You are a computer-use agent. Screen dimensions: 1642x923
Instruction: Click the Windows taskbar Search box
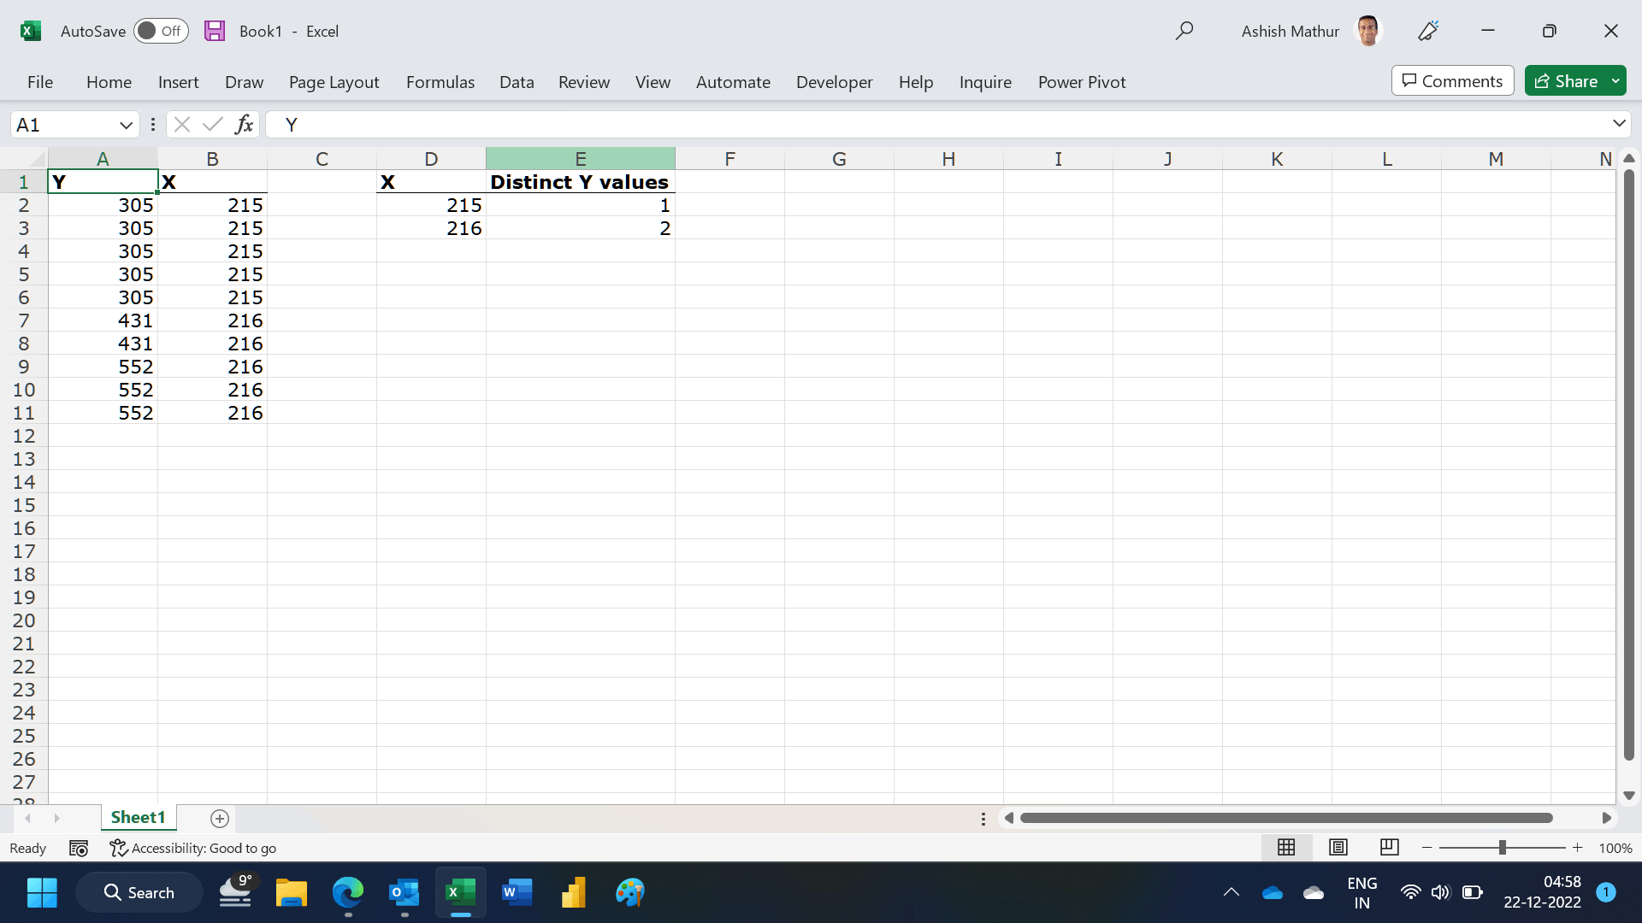click(139, 892)
